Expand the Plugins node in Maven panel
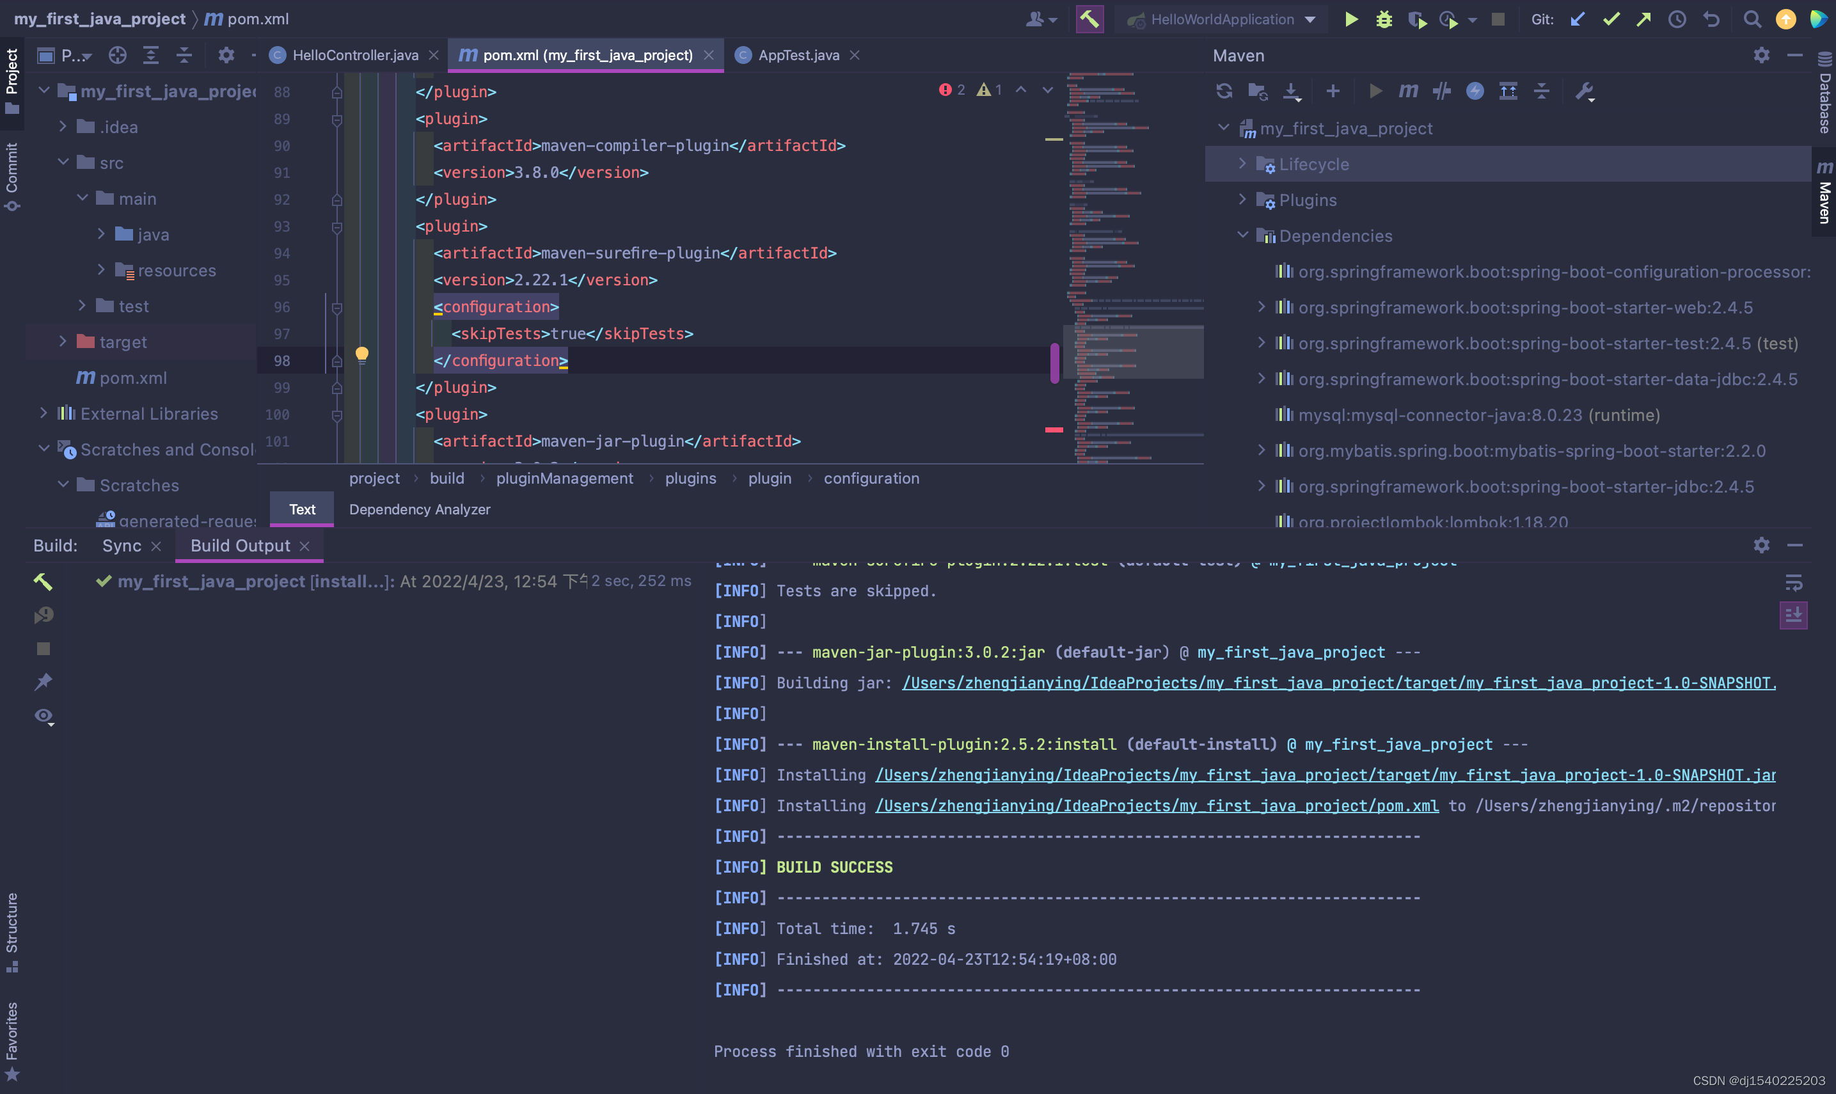This screenshot has height=1094, width=1836. (1244, 200)
